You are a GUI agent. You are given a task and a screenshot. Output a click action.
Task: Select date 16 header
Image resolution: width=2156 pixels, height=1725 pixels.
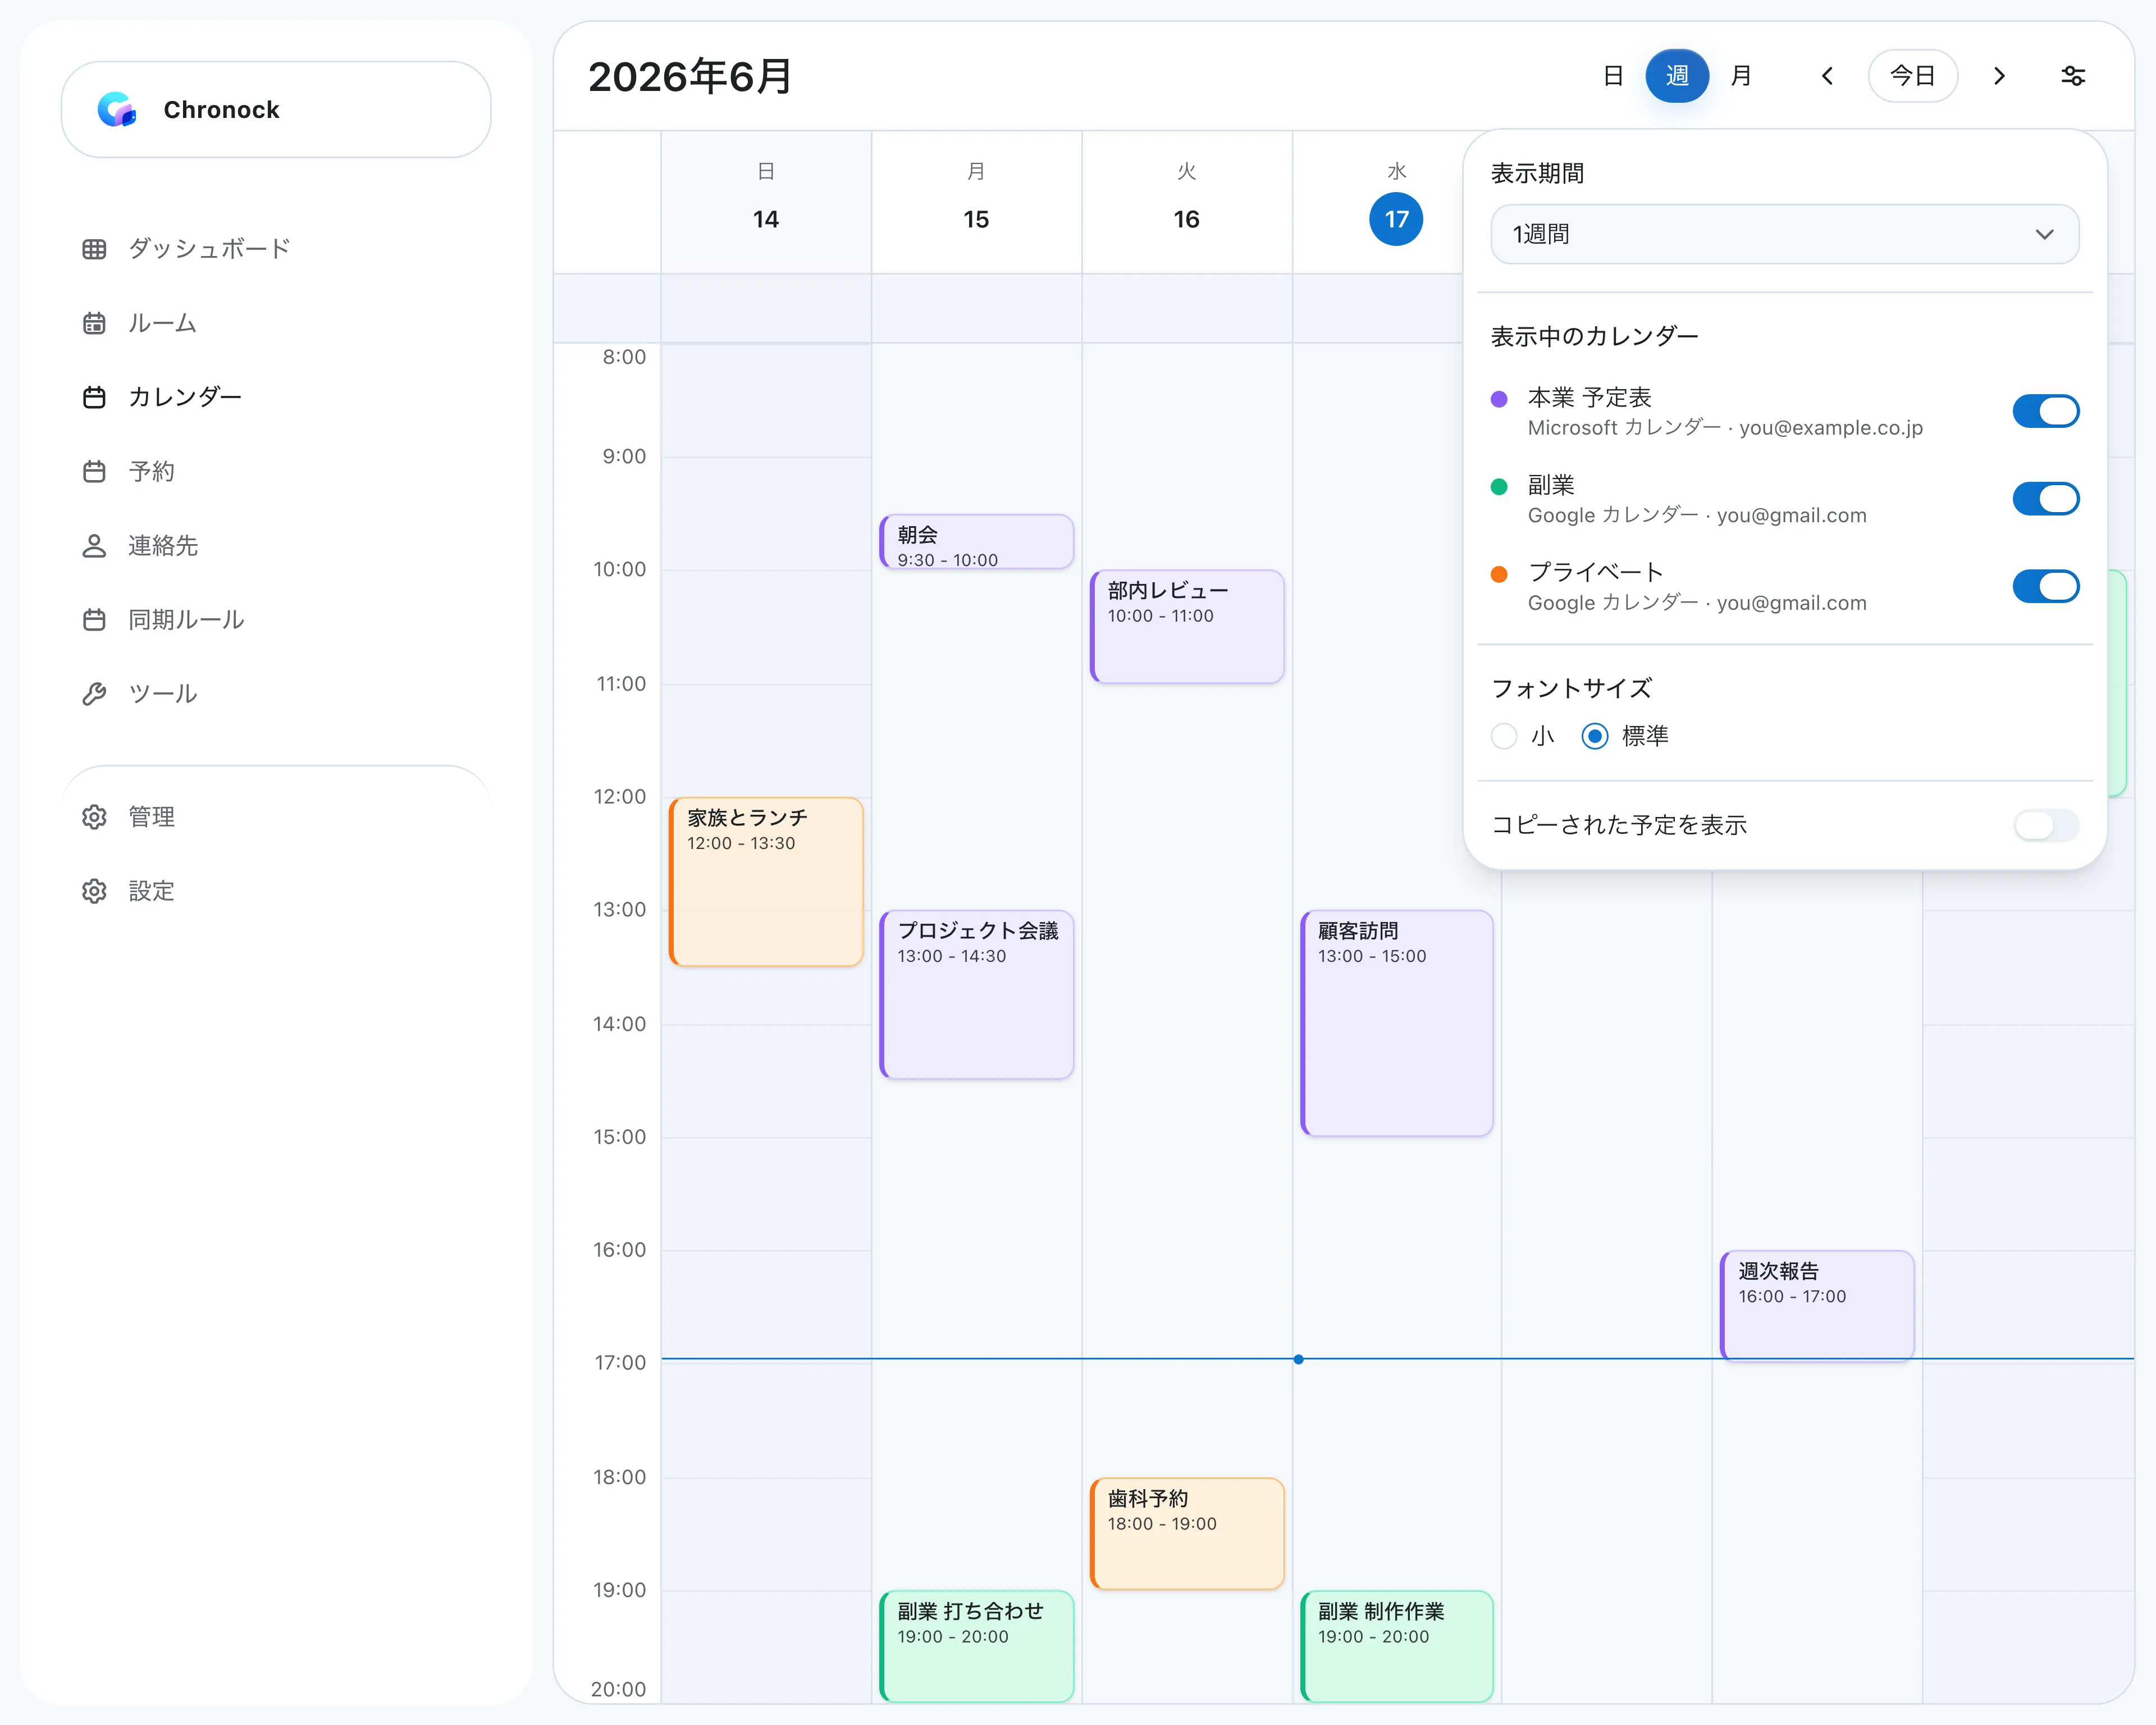pos(1186,219)
